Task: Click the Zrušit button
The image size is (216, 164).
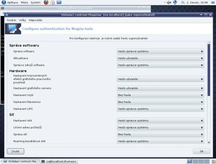Action: [16, 151]
